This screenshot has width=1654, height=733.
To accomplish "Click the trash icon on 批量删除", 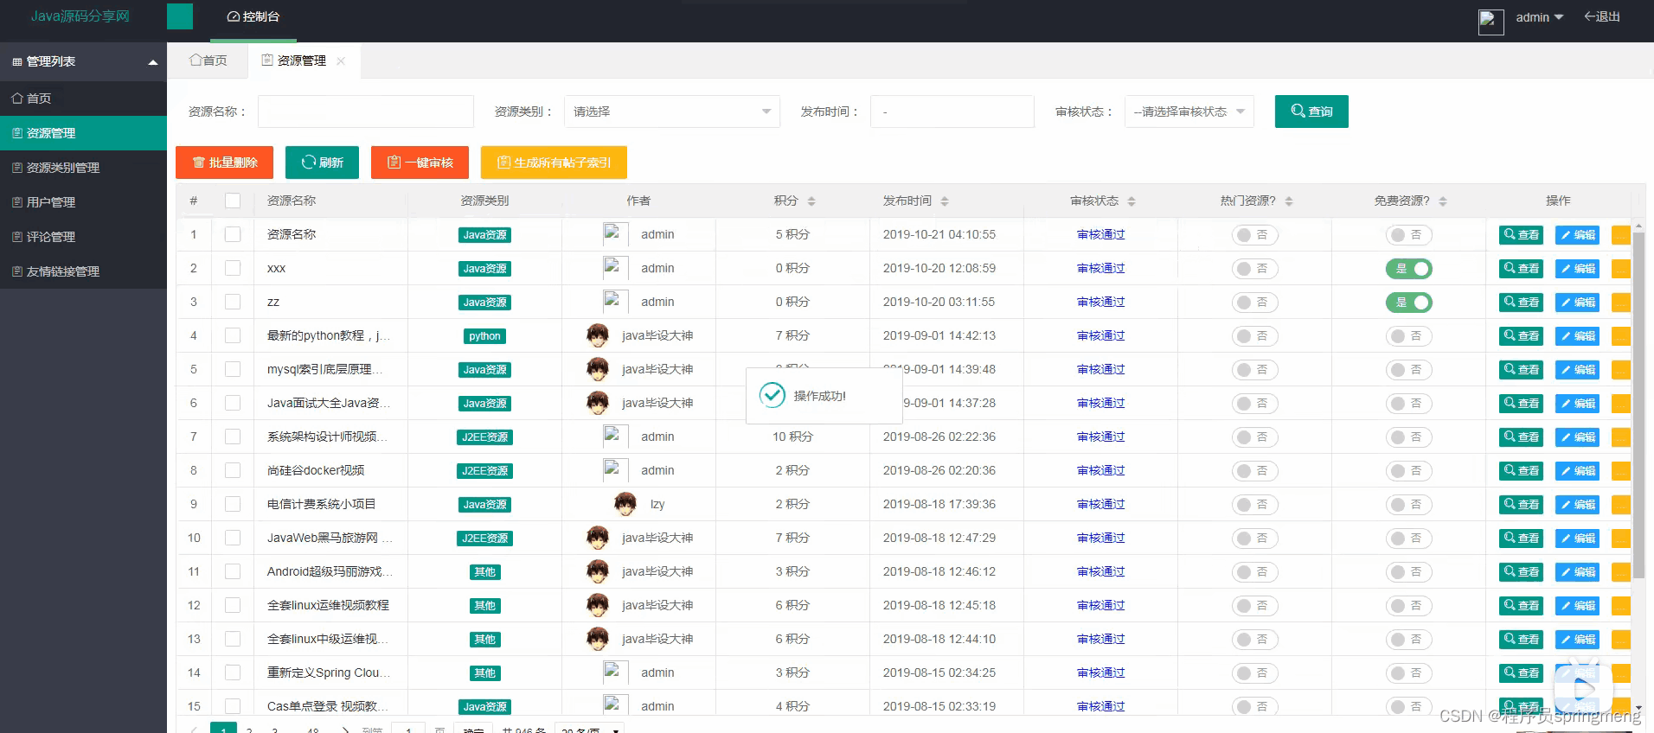I will (x=199, y=163).
